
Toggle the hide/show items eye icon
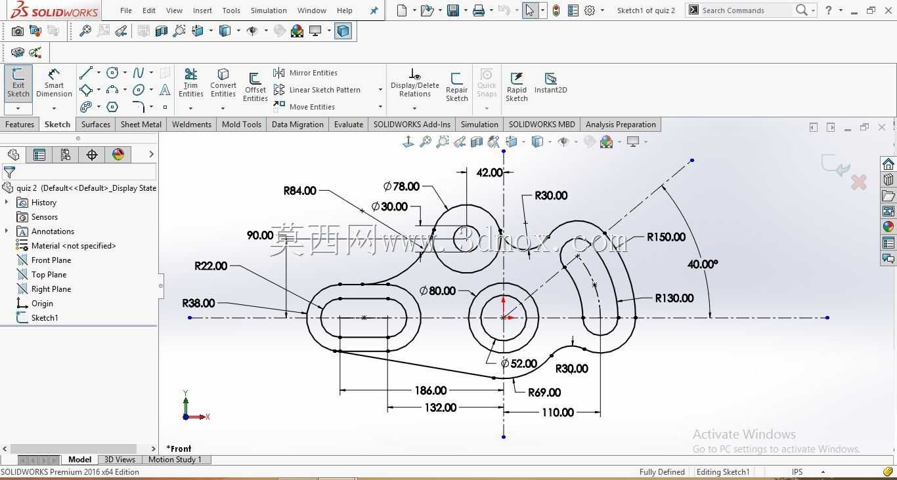(x=564, y=141)
